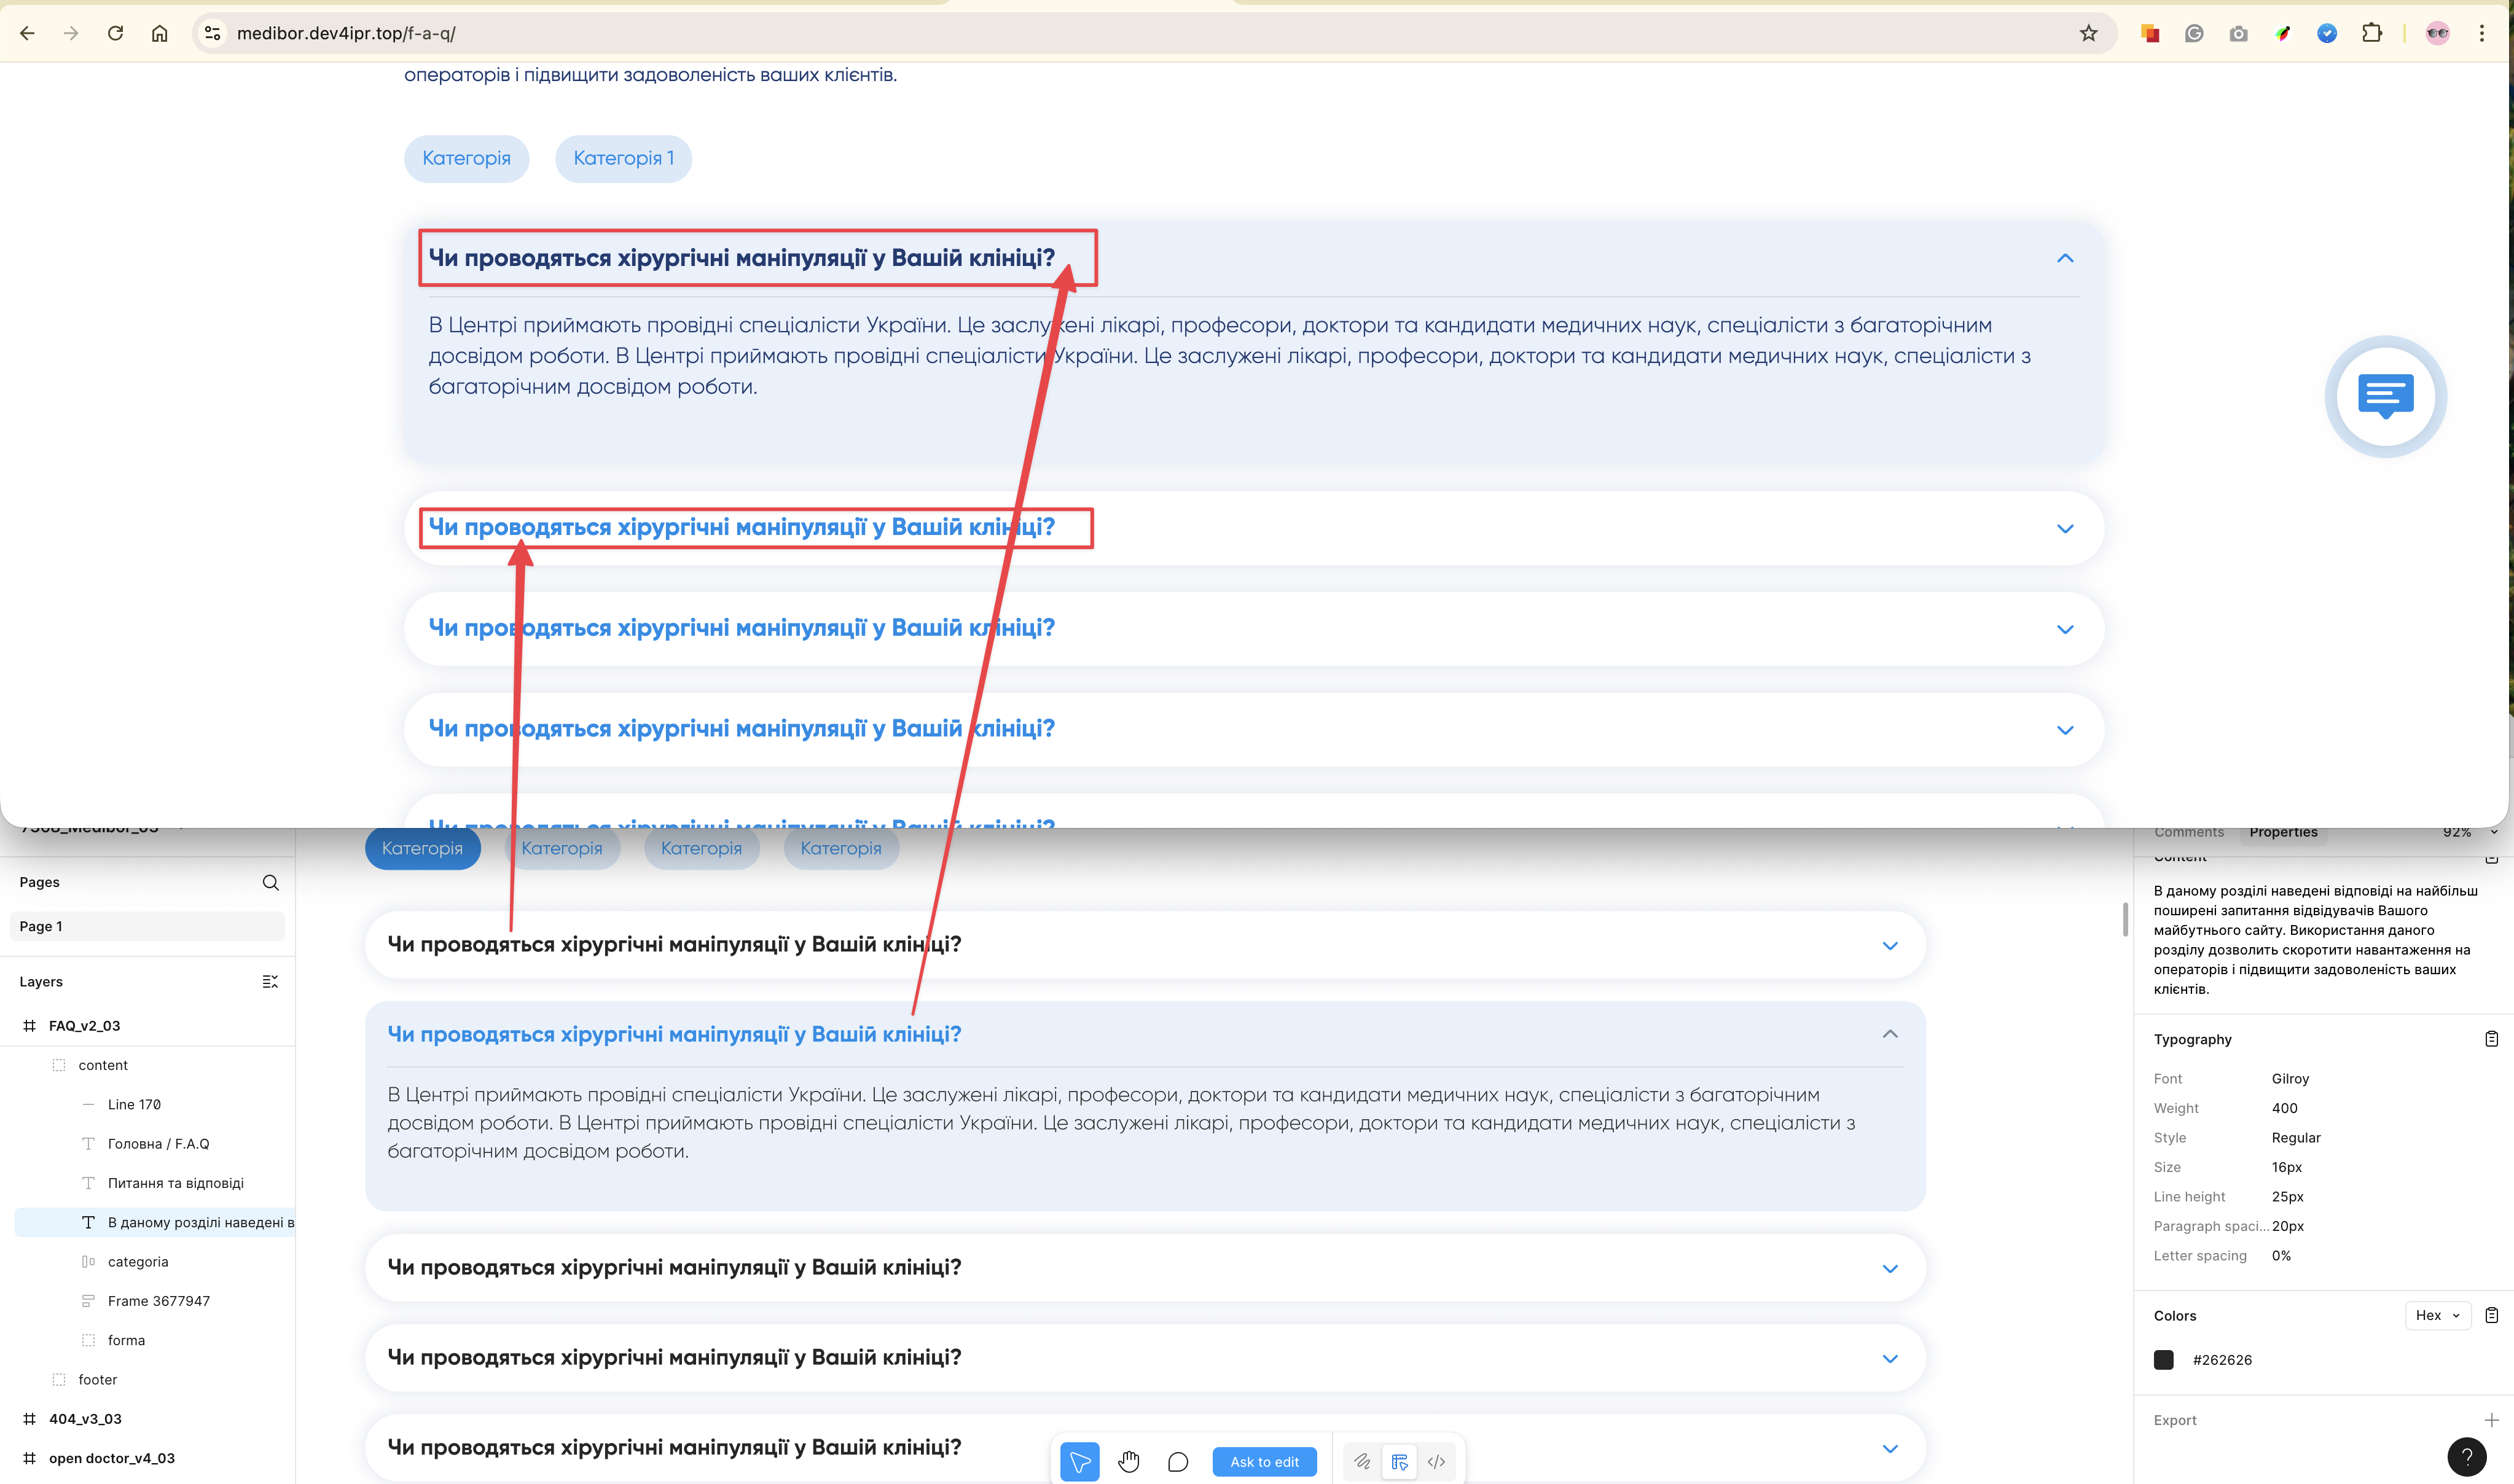Toggle inspect design mode button
This screenshot has width=2514, height=1484.
pyautogui.click(x=1399, y=1461)
